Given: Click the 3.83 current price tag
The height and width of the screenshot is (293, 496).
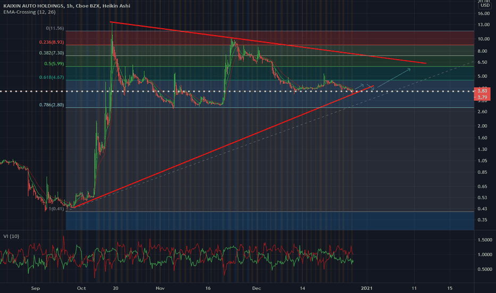Looking at the screenshot, I should (482, 91).
